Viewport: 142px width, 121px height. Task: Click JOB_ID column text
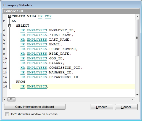click(56, 58)
